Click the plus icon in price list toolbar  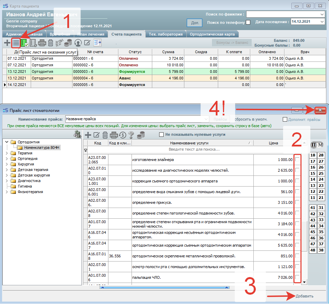pyautogui.click(x=88, y=135)
